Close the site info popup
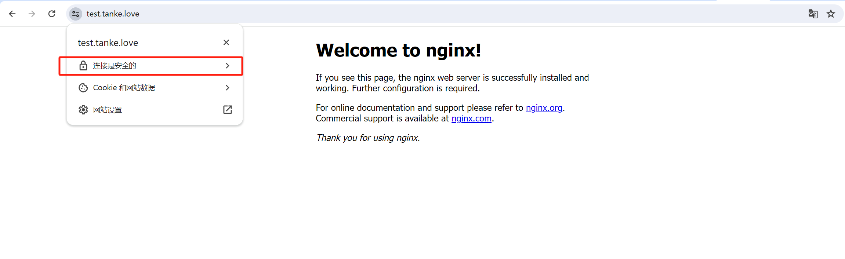The height and width of the screenshot is (259, 845). (226, 43)
